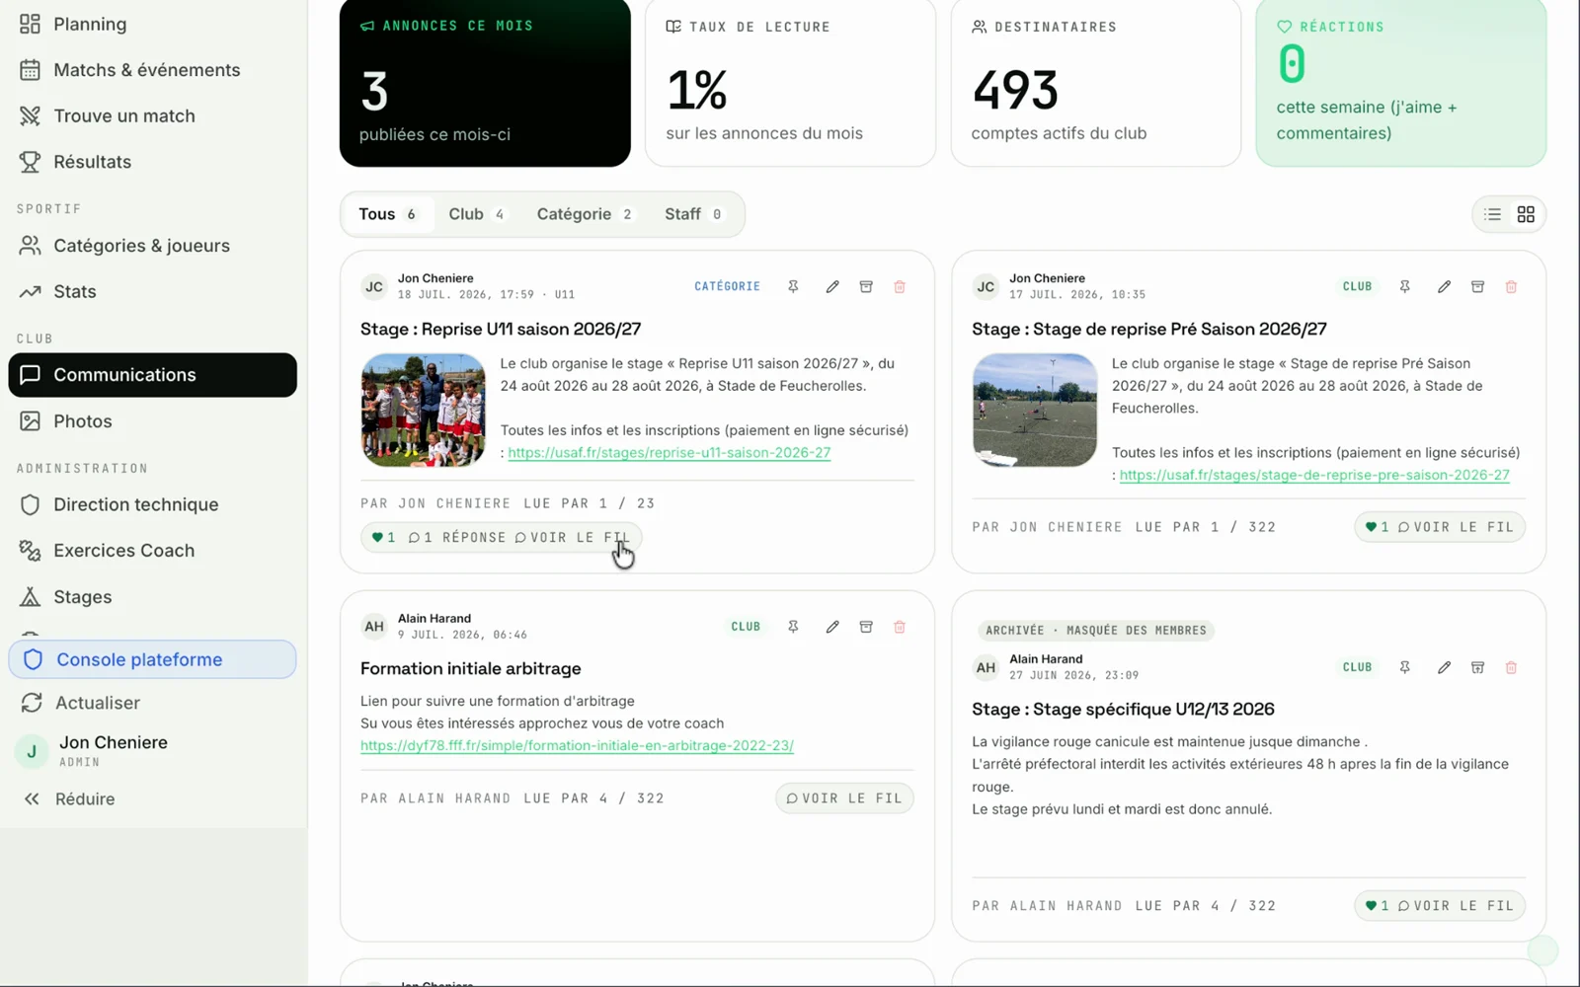
Task: Click the heart like count on Stage spécifique card
Action: 1378,906
